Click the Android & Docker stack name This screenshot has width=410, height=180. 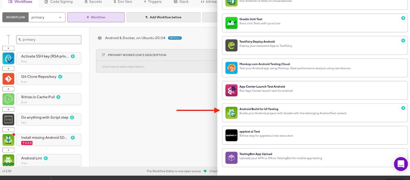(135, 38)
